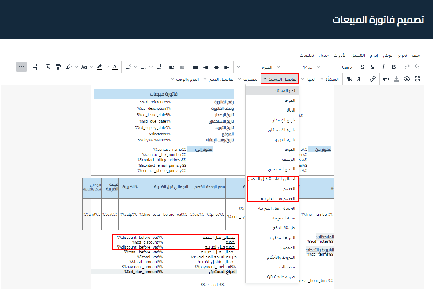Image resolution: width=433 pixels, height=289 pixels.
Task: Expand highlight color picker arrow
Action: pos(107,67)
